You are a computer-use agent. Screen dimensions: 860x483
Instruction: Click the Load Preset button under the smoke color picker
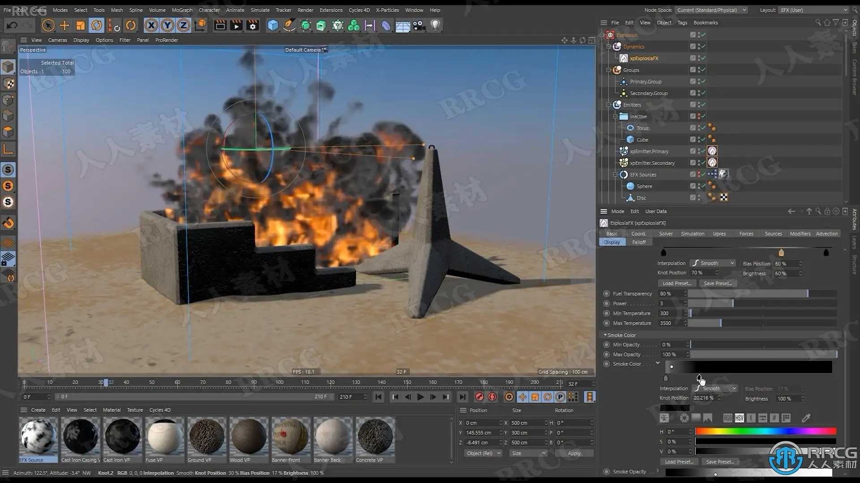coord(679,462)
